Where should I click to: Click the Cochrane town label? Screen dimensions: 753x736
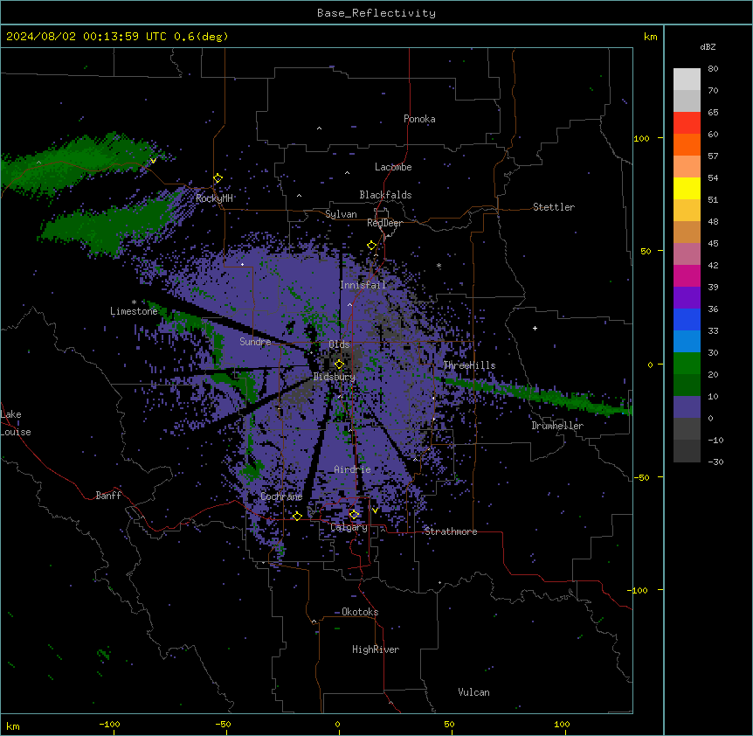point(281,496)
